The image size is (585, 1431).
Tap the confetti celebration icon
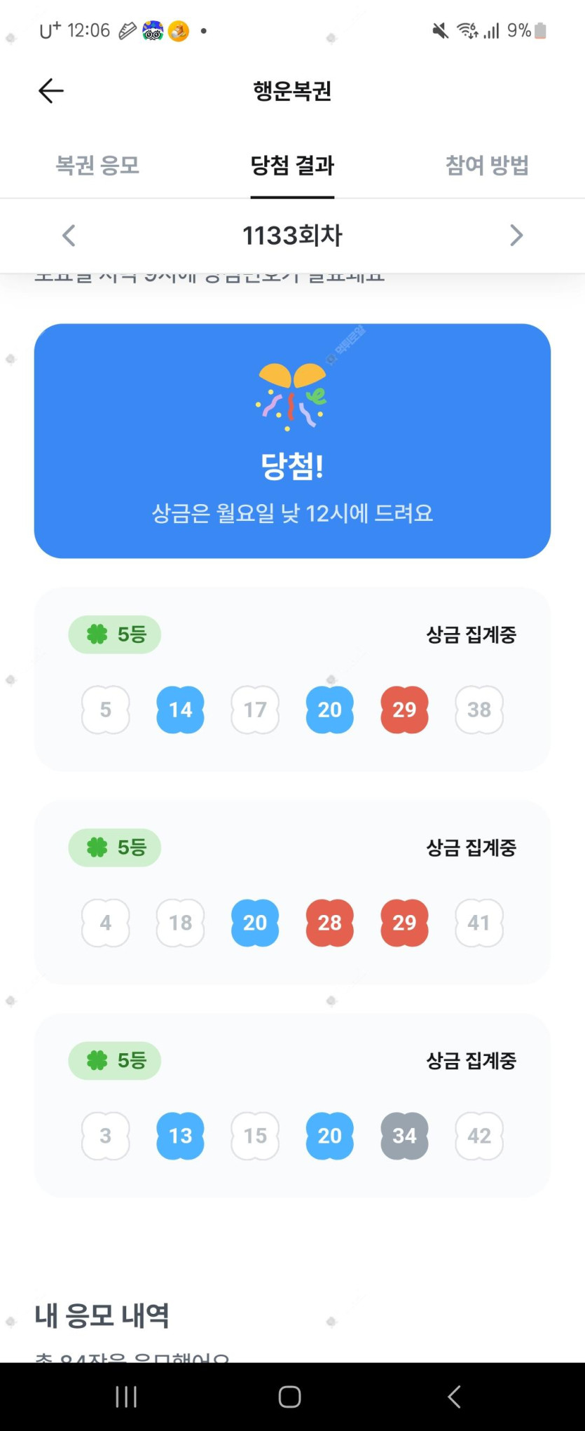tap(291, 397)
